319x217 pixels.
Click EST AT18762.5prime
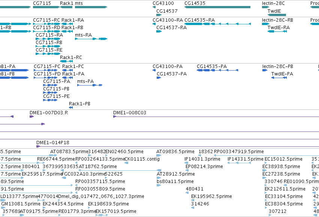[98, 167]
